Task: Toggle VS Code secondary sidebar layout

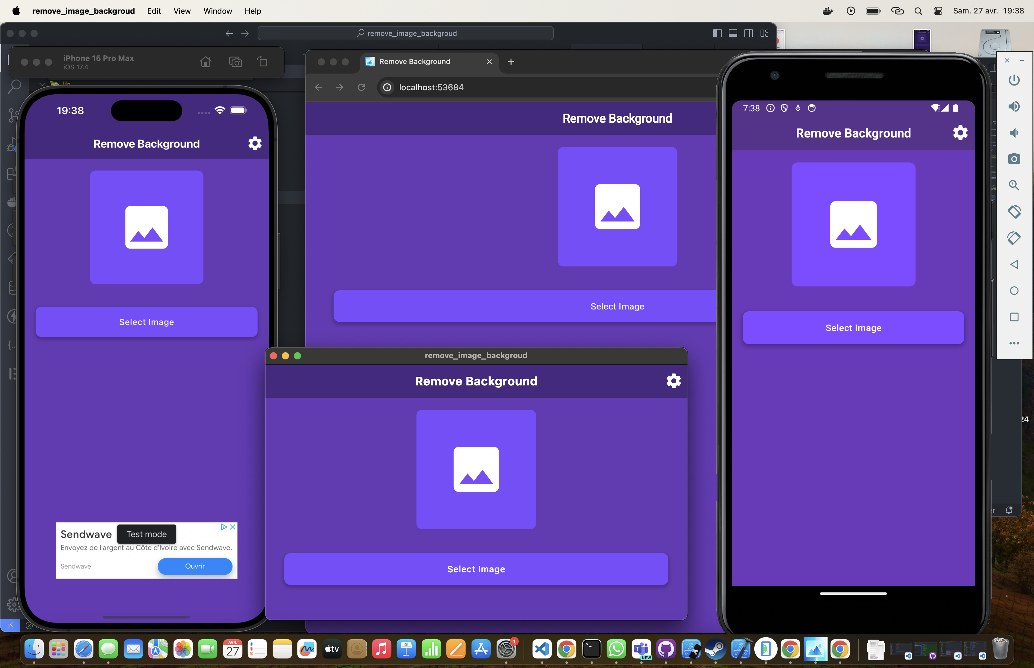Action: pyautogui.click(x=749, y=33)
